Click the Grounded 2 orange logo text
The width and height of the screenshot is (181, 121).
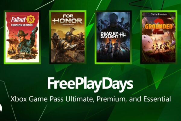pos(159,27)
